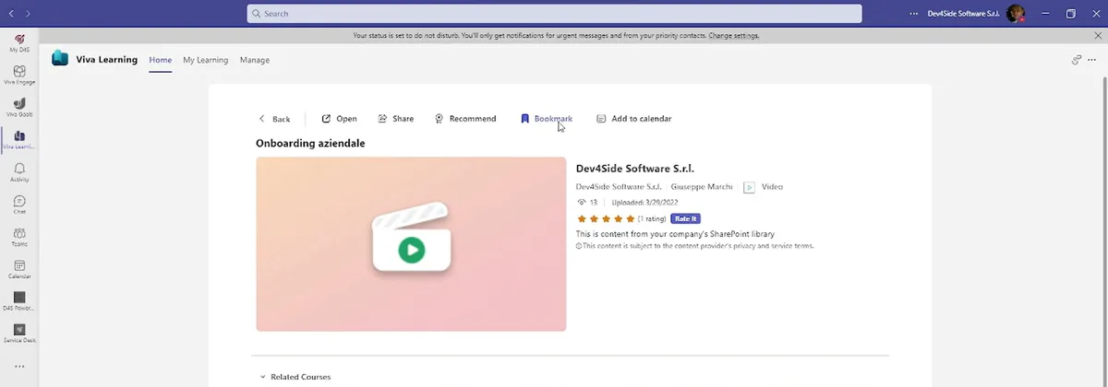Open more apps ellipsis in sidebar
This screenshot has height=387, width=1108.
(x=19, y=367)
